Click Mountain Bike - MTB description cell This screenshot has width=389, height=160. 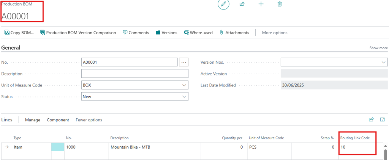pyautogui.click(x=154, y=147)
